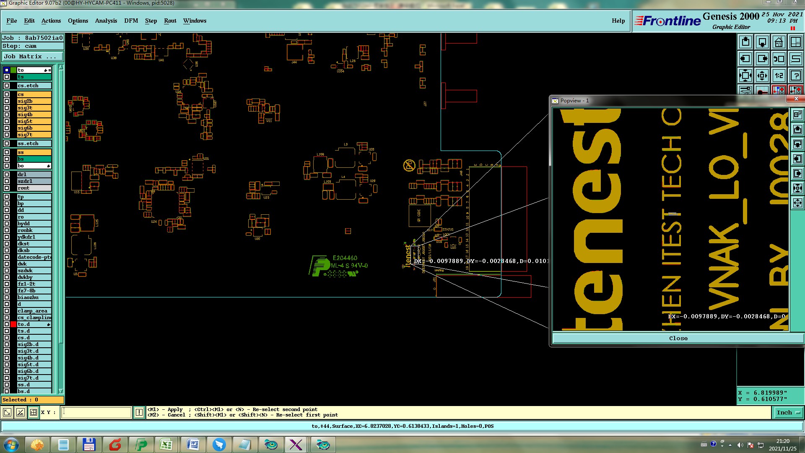Click the diagonal arrow snap icon
This screenshot has width=805, height=453.
tap(7, 412)
